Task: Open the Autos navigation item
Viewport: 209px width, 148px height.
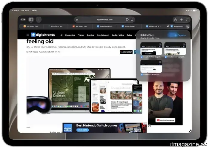Action: pos(129,35)
